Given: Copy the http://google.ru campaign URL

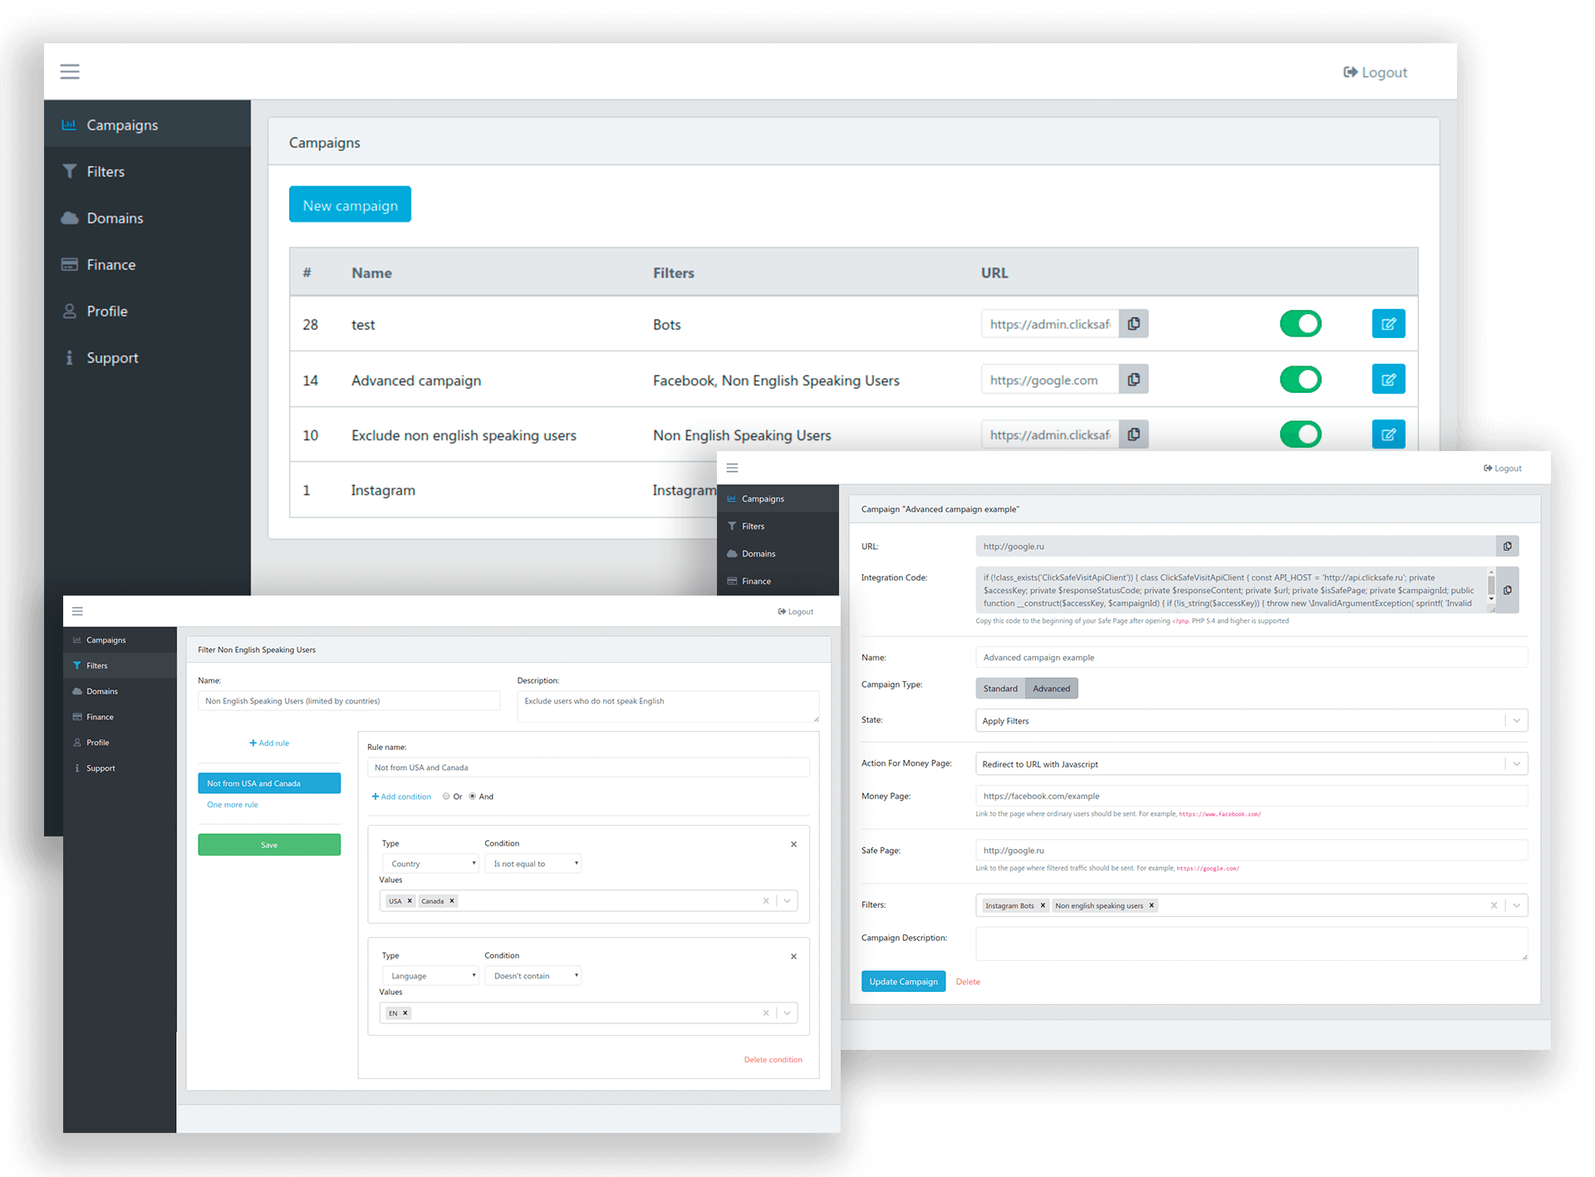Looking at the screenshot, I should pos(1508,546).
